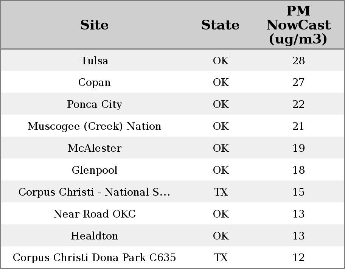
Task: Select Muscogee (Creek) Nation row
Action: click(x=94, y=126)
